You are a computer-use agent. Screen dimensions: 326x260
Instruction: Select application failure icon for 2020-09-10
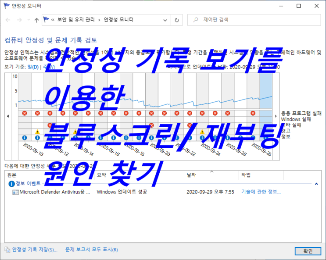[x=25, y=113]
